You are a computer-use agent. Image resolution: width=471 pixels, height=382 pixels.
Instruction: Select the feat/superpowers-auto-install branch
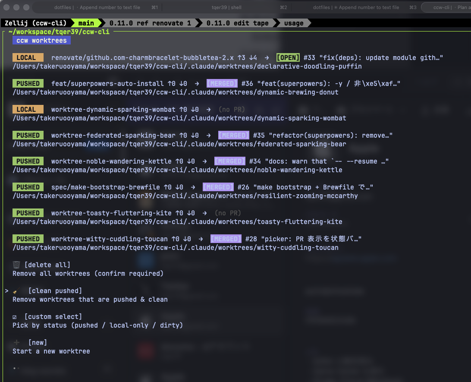(107, 84)
